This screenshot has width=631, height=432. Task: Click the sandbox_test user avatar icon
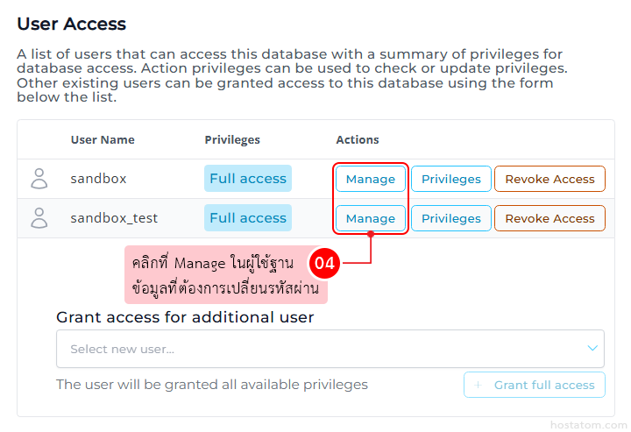pos(39,218)
